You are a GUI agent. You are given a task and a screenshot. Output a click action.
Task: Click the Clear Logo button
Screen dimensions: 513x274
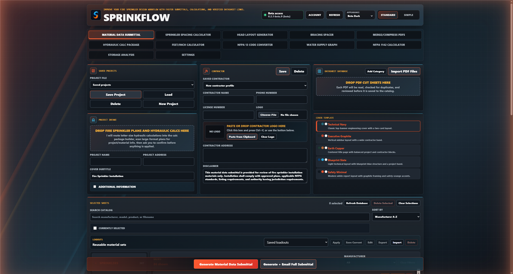(268, 137)
